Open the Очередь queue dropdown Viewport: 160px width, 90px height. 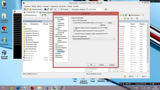click(69, 9)
